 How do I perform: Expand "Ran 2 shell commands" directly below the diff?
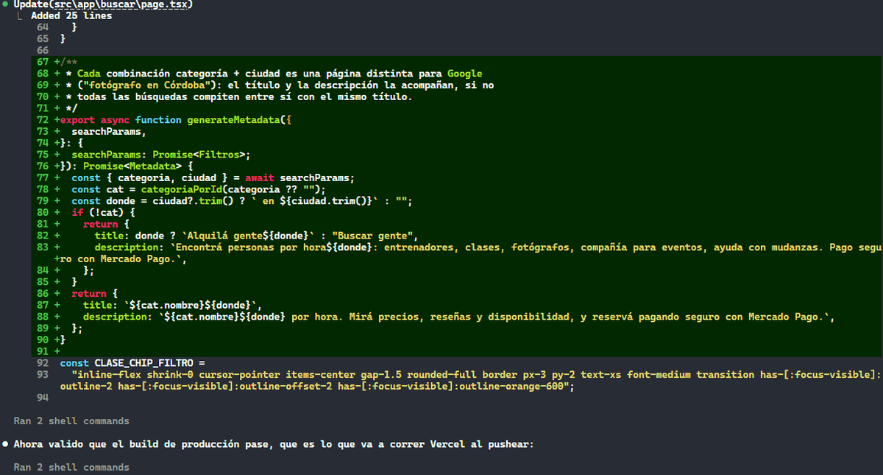(x=71, y=421)
